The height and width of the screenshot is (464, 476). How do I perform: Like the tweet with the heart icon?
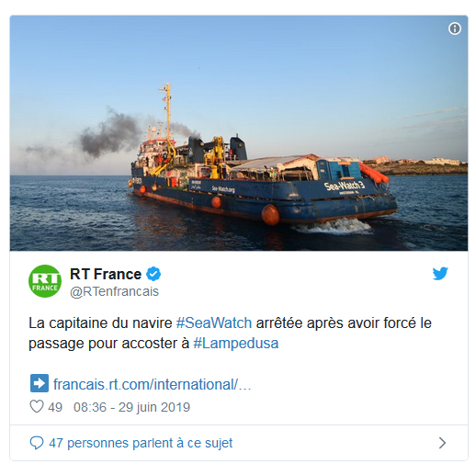(x=37, y=407)
